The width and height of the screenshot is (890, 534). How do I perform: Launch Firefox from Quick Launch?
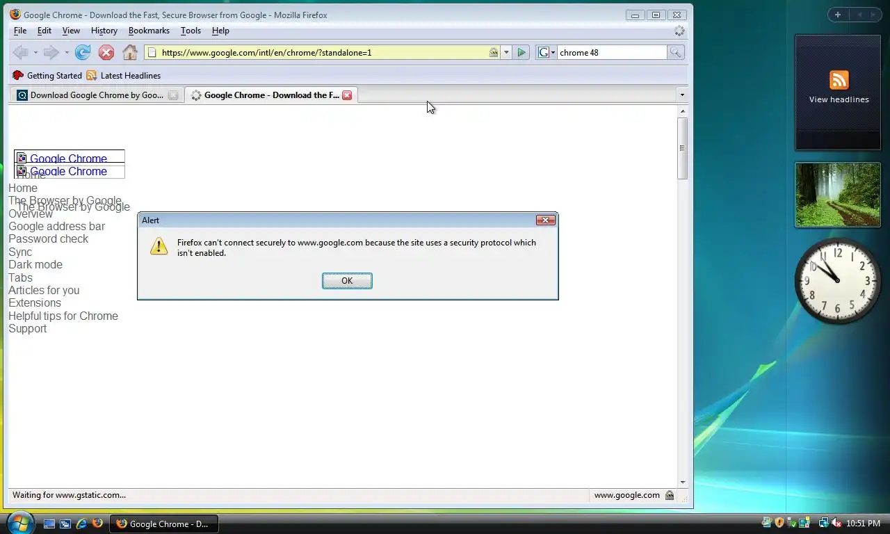click(x=97, y=524)
